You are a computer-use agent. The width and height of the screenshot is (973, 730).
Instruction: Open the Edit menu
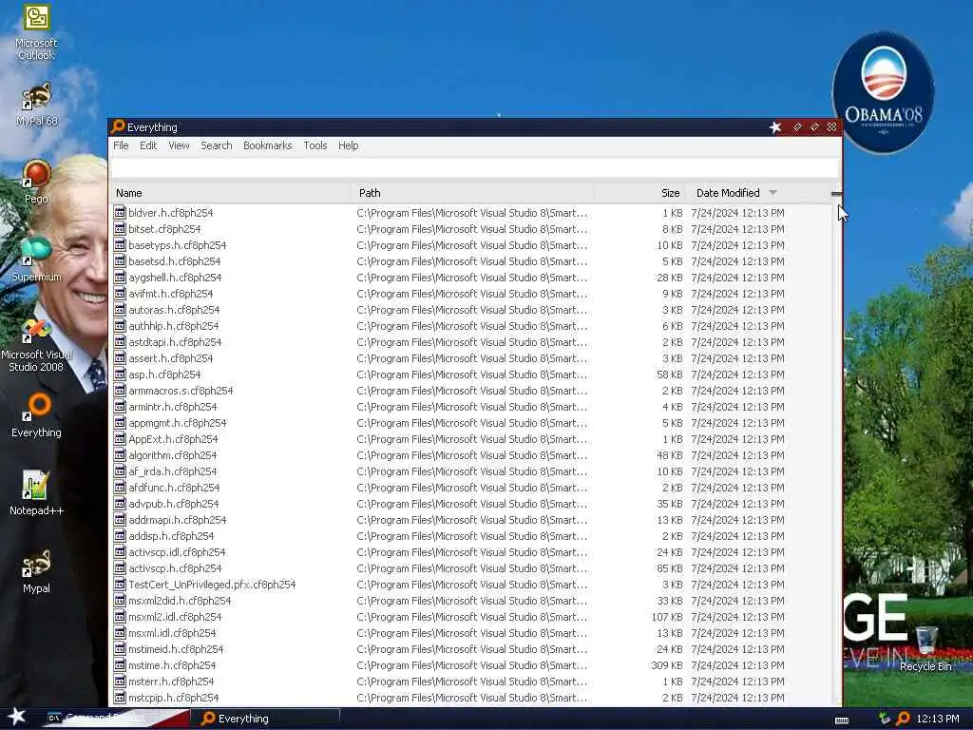coord(148,145)
